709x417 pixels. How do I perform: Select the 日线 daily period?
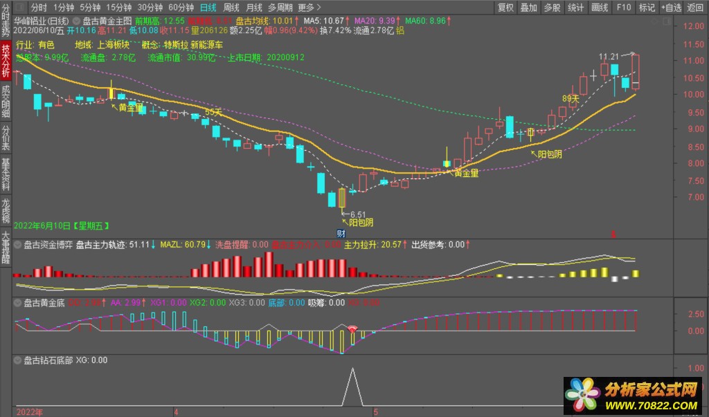(x=208, y=7)
